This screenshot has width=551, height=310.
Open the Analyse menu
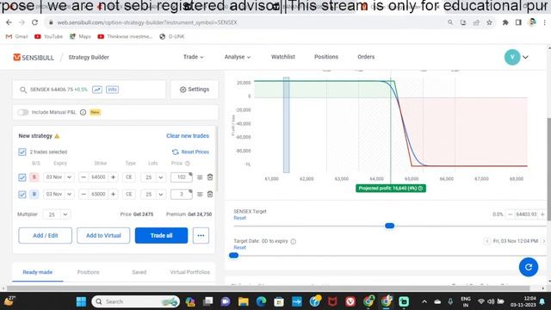tap(238, 57)
